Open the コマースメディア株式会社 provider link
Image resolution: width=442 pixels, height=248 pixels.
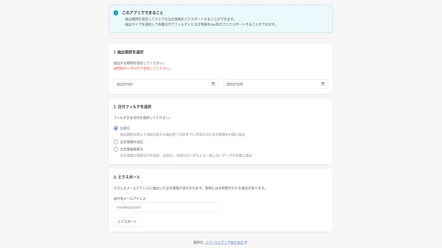(x=224, y=242)
